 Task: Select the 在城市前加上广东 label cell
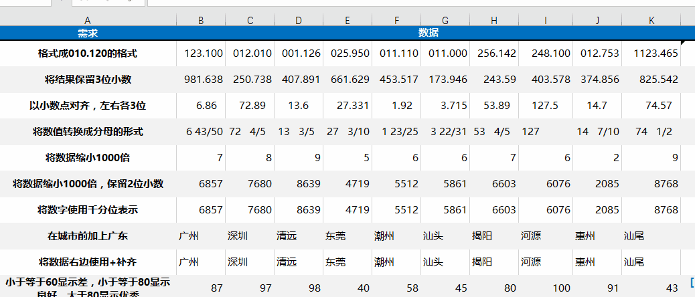[x=88, y=236]
